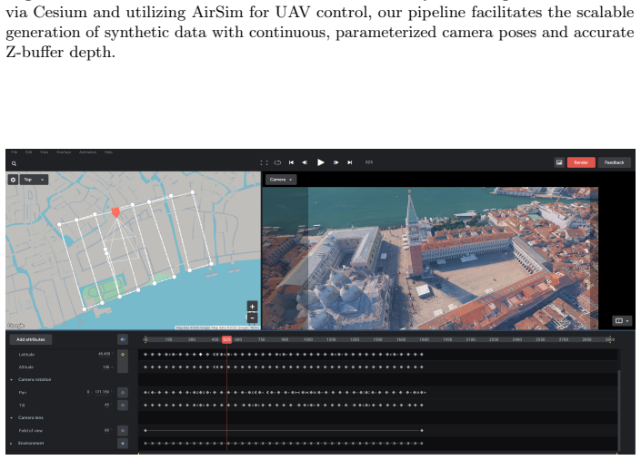Image resolution: width=641 pixels, height=460 pixels.
Task: Click the Camera rotation group label
Action: (35, 379)
